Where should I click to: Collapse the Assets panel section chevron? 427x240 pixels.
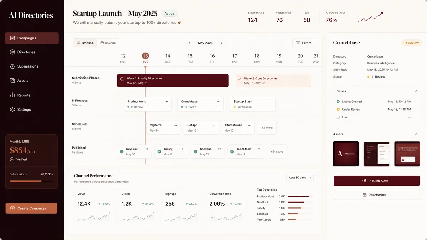[x=416, y=134]
